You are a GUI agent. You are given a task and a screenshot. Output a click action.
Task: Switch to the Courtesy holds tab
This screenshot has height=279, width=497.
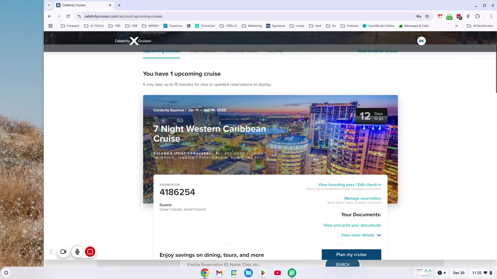point(241,51)
